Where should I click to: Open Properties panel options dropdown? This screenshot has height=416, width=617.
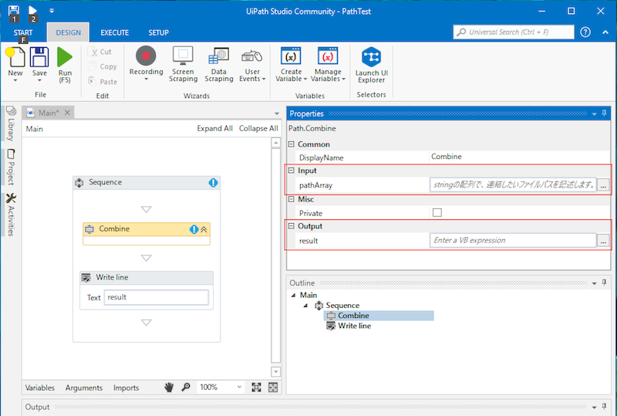(x=594, y=114)
